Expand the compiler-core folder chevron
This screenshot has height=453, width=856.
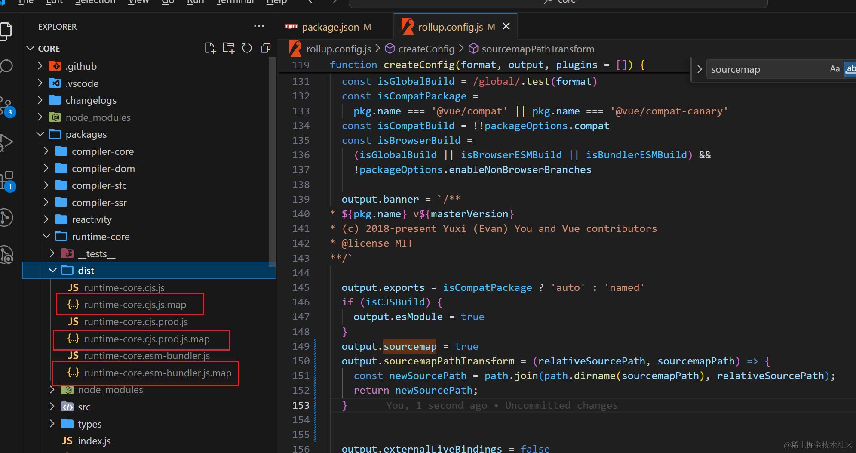[x=46, y=151]
